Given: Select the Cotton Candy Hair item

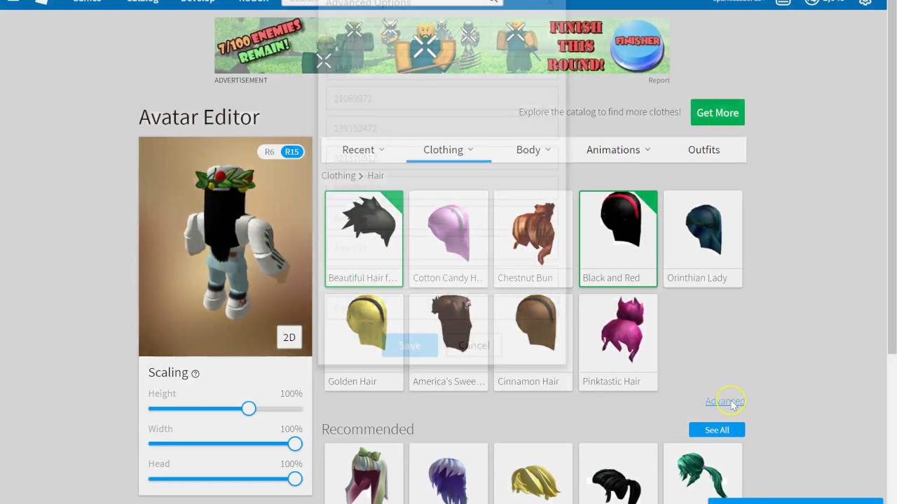Looking at the screenshot, I should [x=448, y=238].
